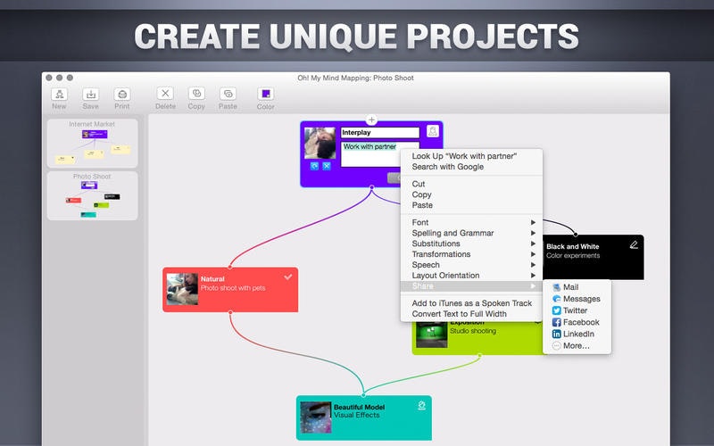
Task: Click the "Studio shooting" text
Action: click(473, 331)
